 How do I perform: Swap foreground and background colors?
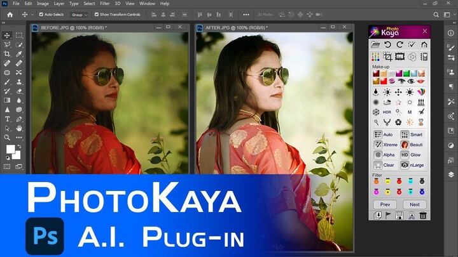19,147
